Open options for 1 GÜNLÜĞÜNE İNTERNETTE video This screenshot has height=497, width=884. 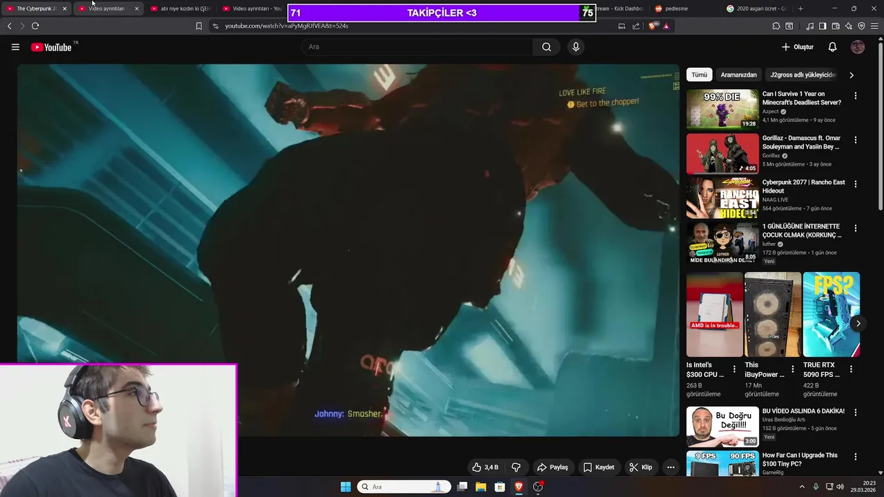[856, 228]
